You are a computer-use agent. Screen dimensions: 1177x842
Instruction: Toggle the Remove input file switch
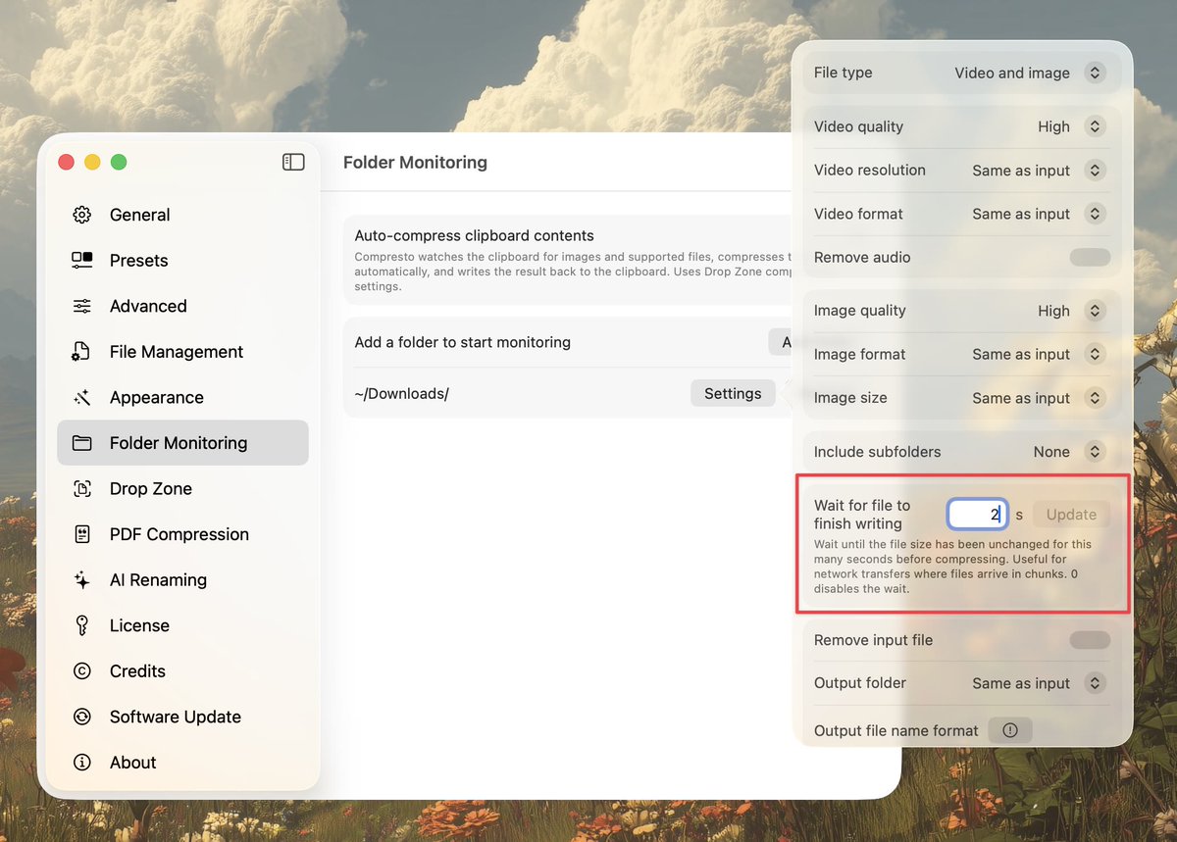(x=1090, y=640)
